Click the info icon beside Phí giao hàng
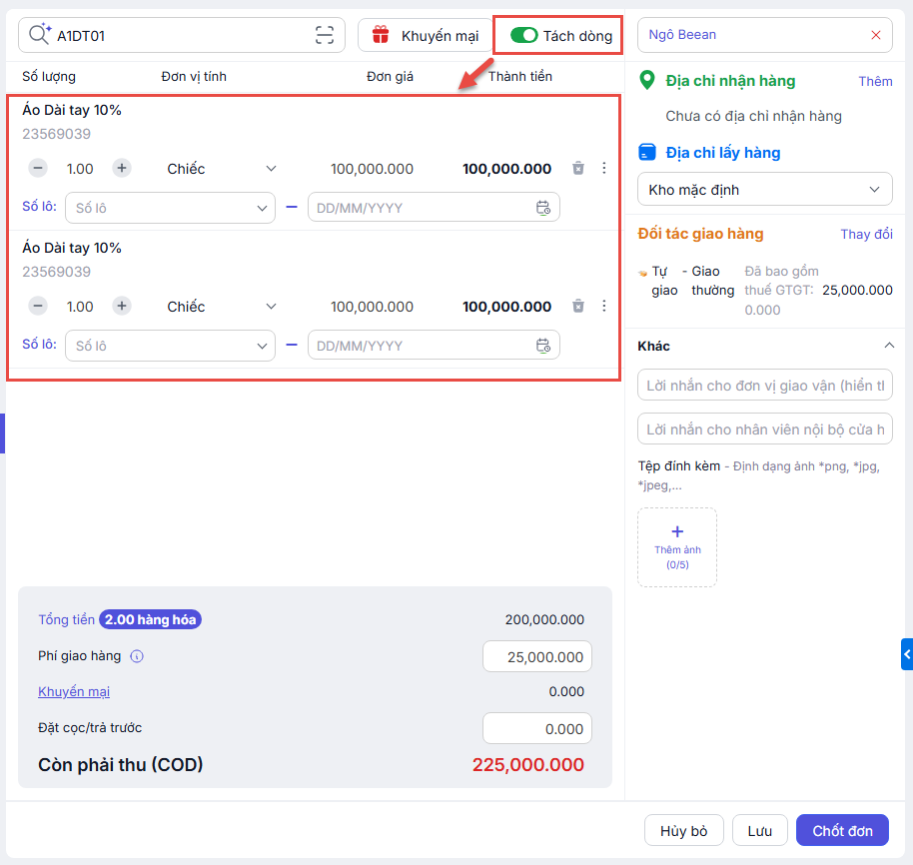 [138, 656]
